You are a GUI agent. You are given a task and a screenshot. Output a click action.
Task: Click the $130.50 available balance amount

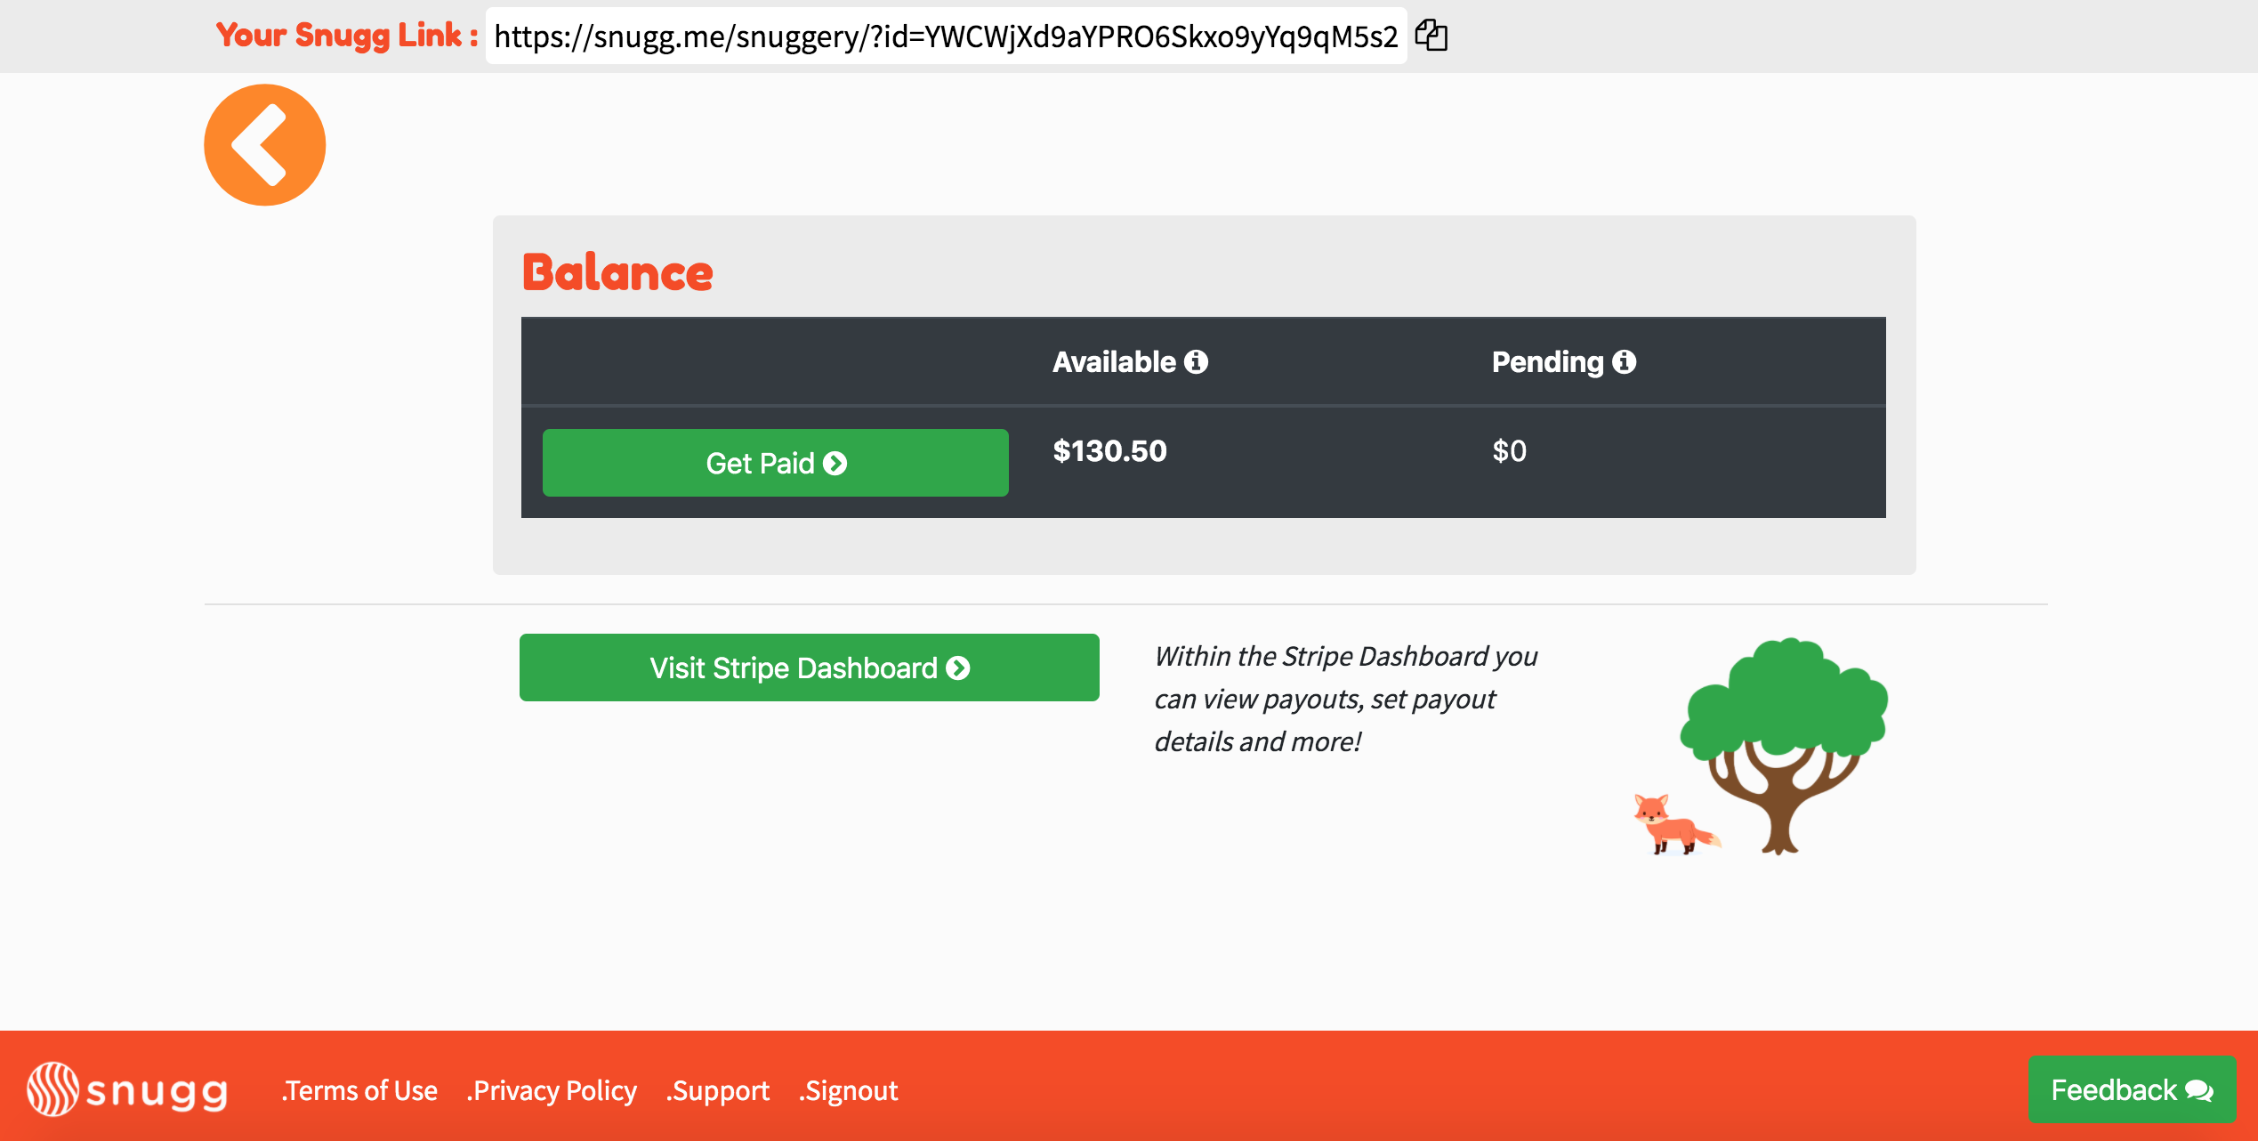pyautogui.click(x=1109, y=451)
